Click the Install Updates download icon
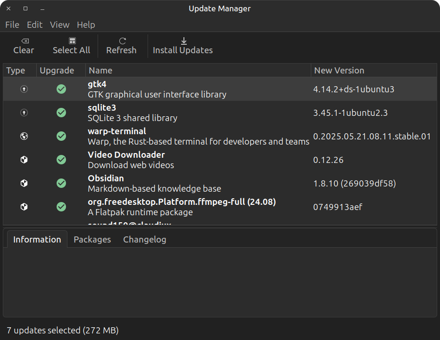 click(183, 41)
